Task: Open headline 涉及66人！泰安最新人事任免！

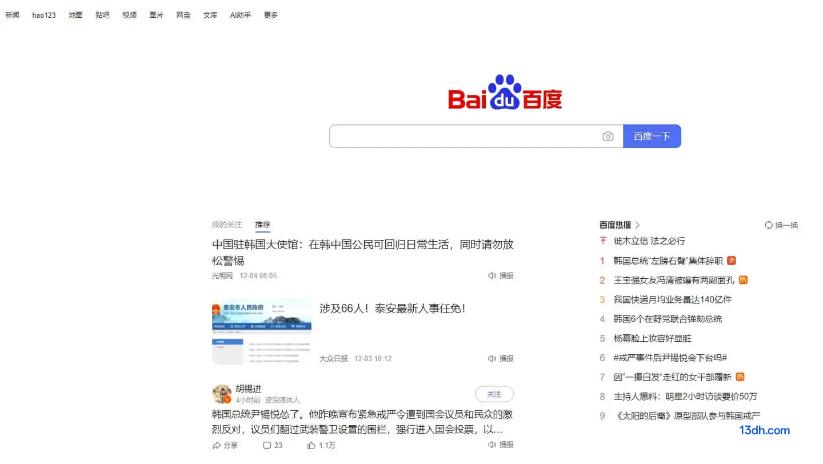Action: pyautogui.click(x=393, y=309)
